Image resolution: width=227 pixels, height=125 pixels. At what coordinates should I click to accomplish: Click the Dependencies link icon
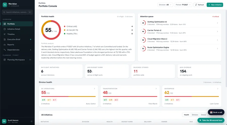[x=5, y=50]
